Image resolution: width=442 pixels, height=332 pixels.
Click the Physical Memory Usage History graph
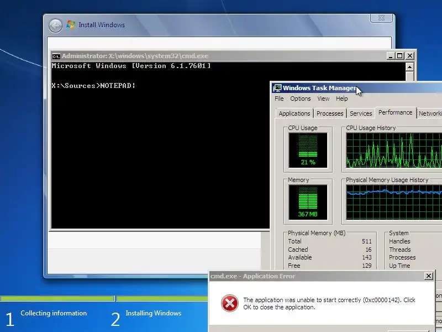tap(394, 202)
